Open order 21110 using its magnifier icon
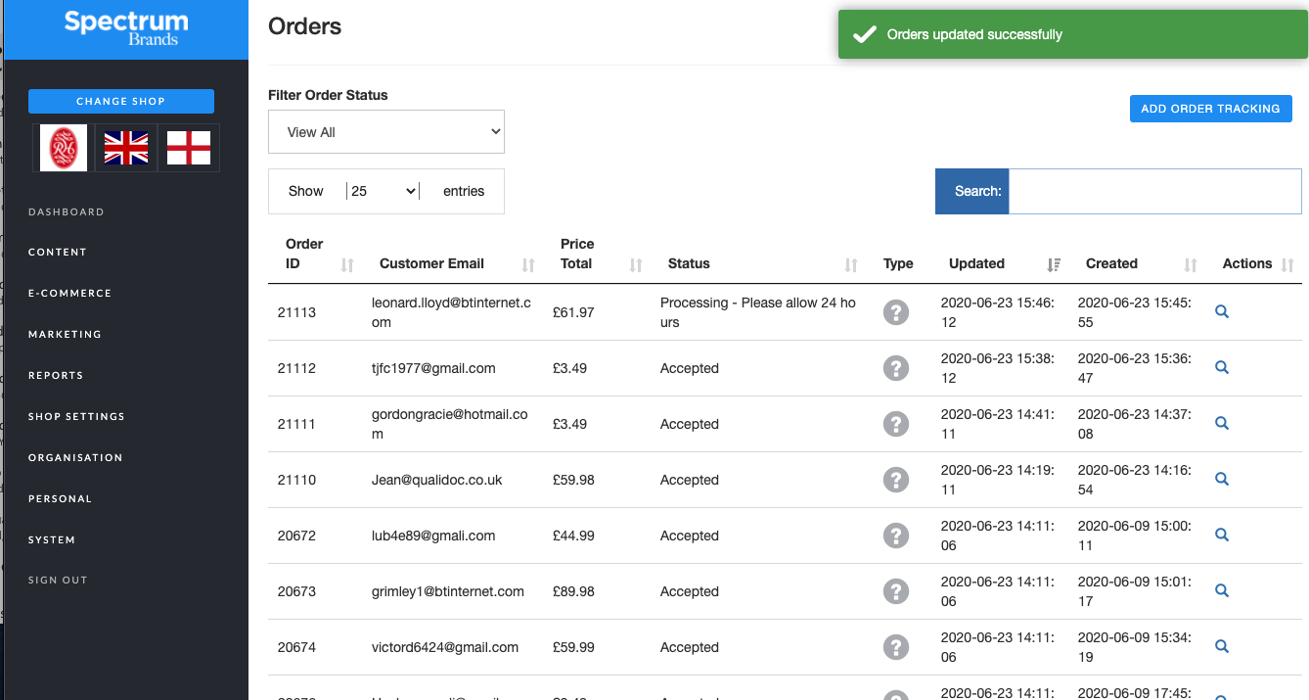This screenshot has width=1309, height=700. [x=1221, y=479]
